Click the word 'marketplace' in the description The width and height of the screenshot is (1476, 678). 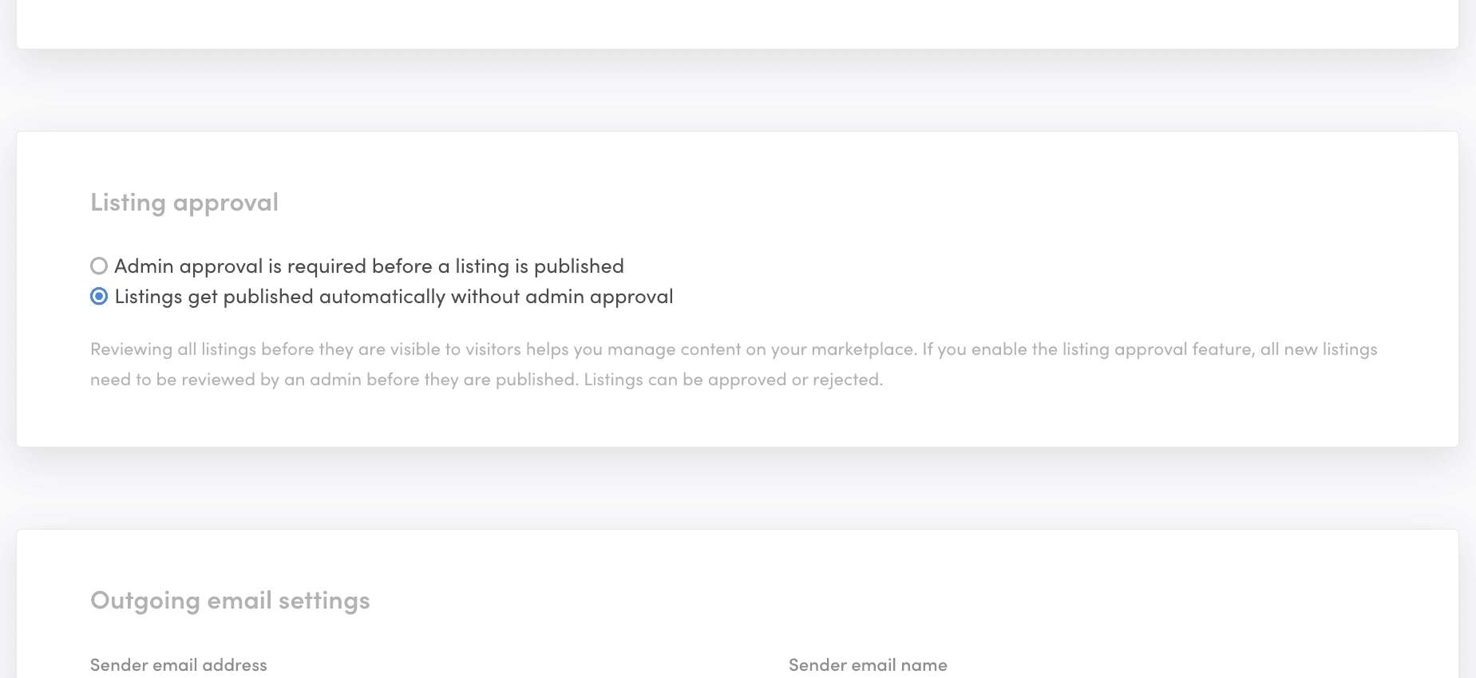[x=863, y=349]
